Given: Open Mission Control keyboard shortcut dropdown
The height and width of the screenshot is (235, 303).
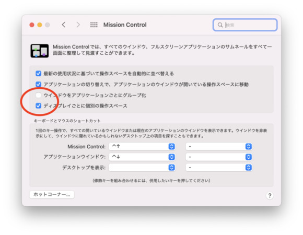Looking at the screenshot, I should point(142,147).
